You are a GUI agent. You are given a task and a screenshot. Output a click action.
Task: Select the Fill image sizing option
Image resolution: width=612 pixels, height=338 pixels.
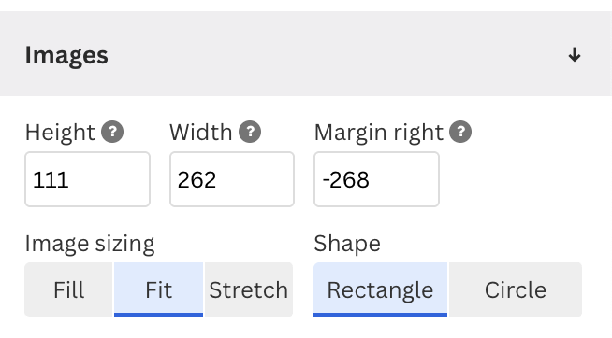pyautogui.click(x=68, y=289)
